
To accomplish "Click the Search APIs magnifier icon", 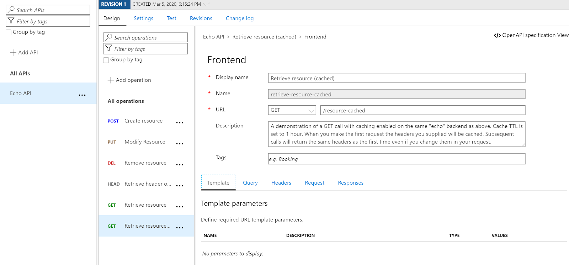I will [x=11, y=10].
